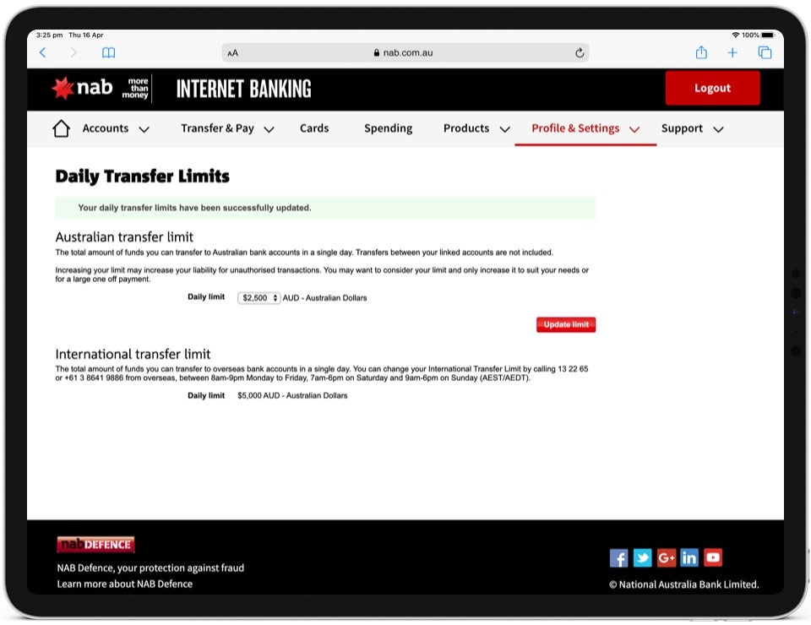Open the Cards menu item
This screenshot has height=625, width=811.
point(314,128)
